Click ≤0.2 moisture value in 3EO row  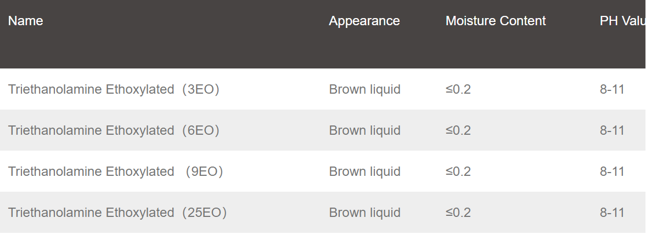pyautogui.click(x=458, y=89)
